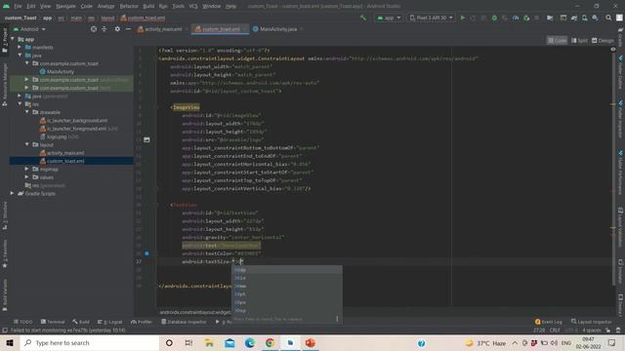This screenshot has height=351, width=625.
Task: Switch to Split view mode
Action: tap(579, 40)
